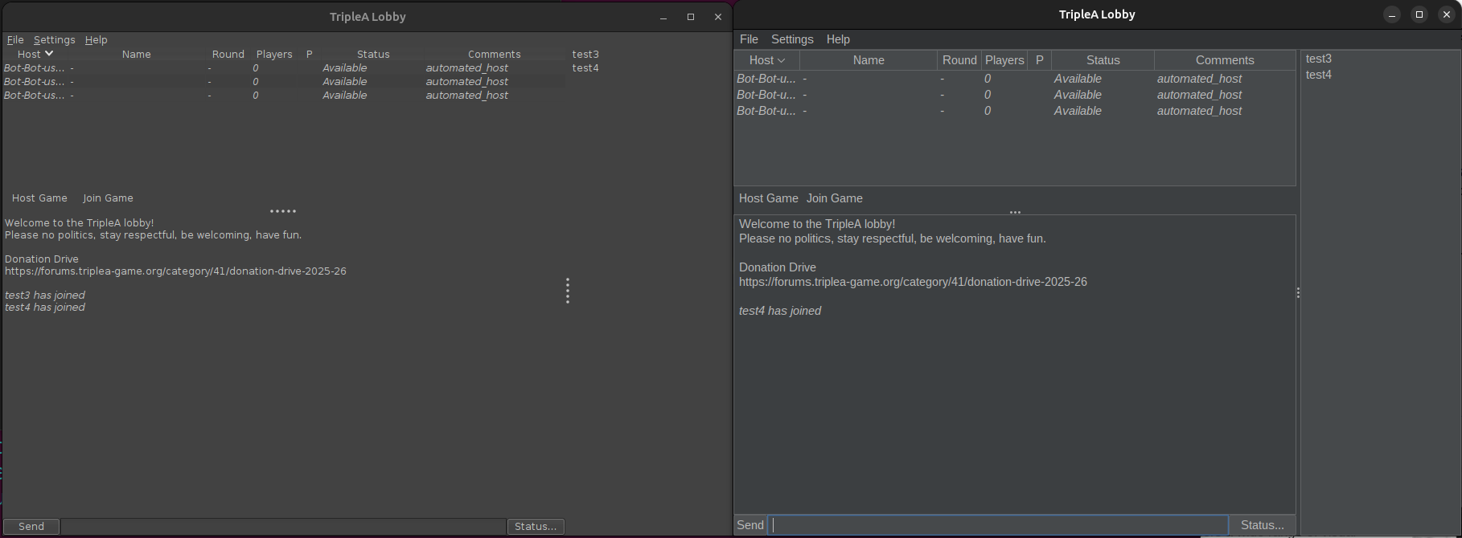Click donation drive forum URL in left chat

point(175,271)
